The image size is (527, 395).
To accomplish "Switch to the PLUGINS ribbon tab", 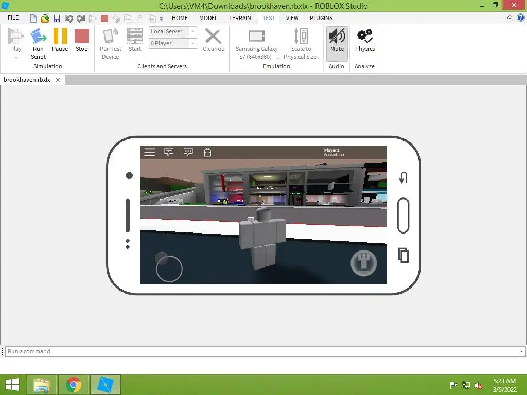I will (x=321, y=18).
